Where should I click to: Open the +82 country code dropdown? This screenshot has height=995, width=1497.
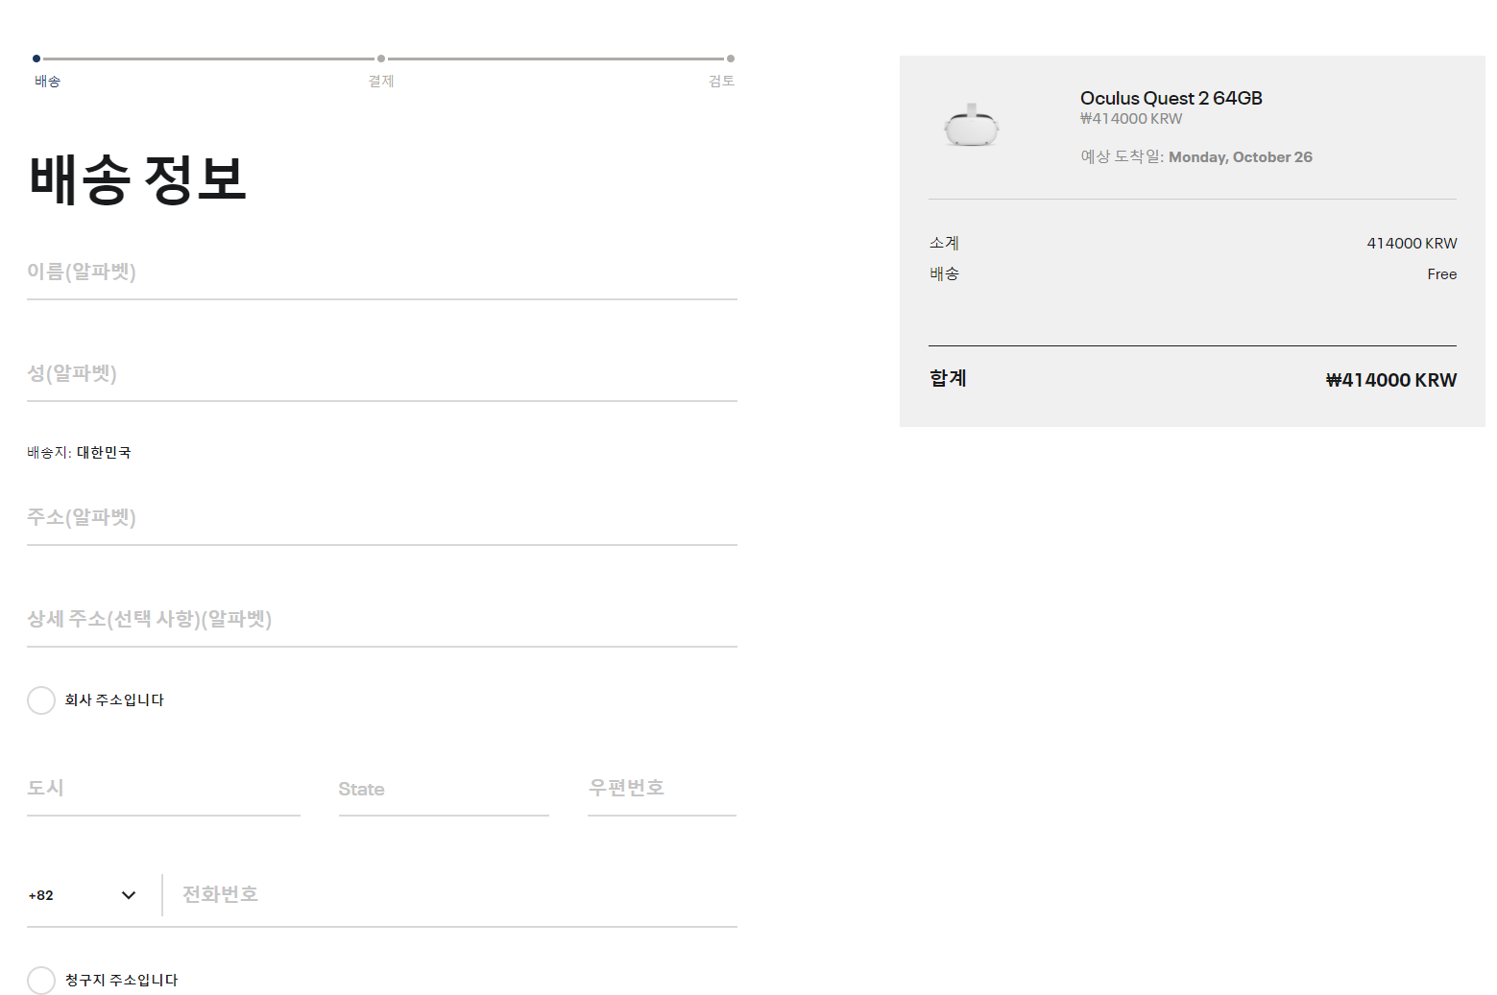pos(83,895)
